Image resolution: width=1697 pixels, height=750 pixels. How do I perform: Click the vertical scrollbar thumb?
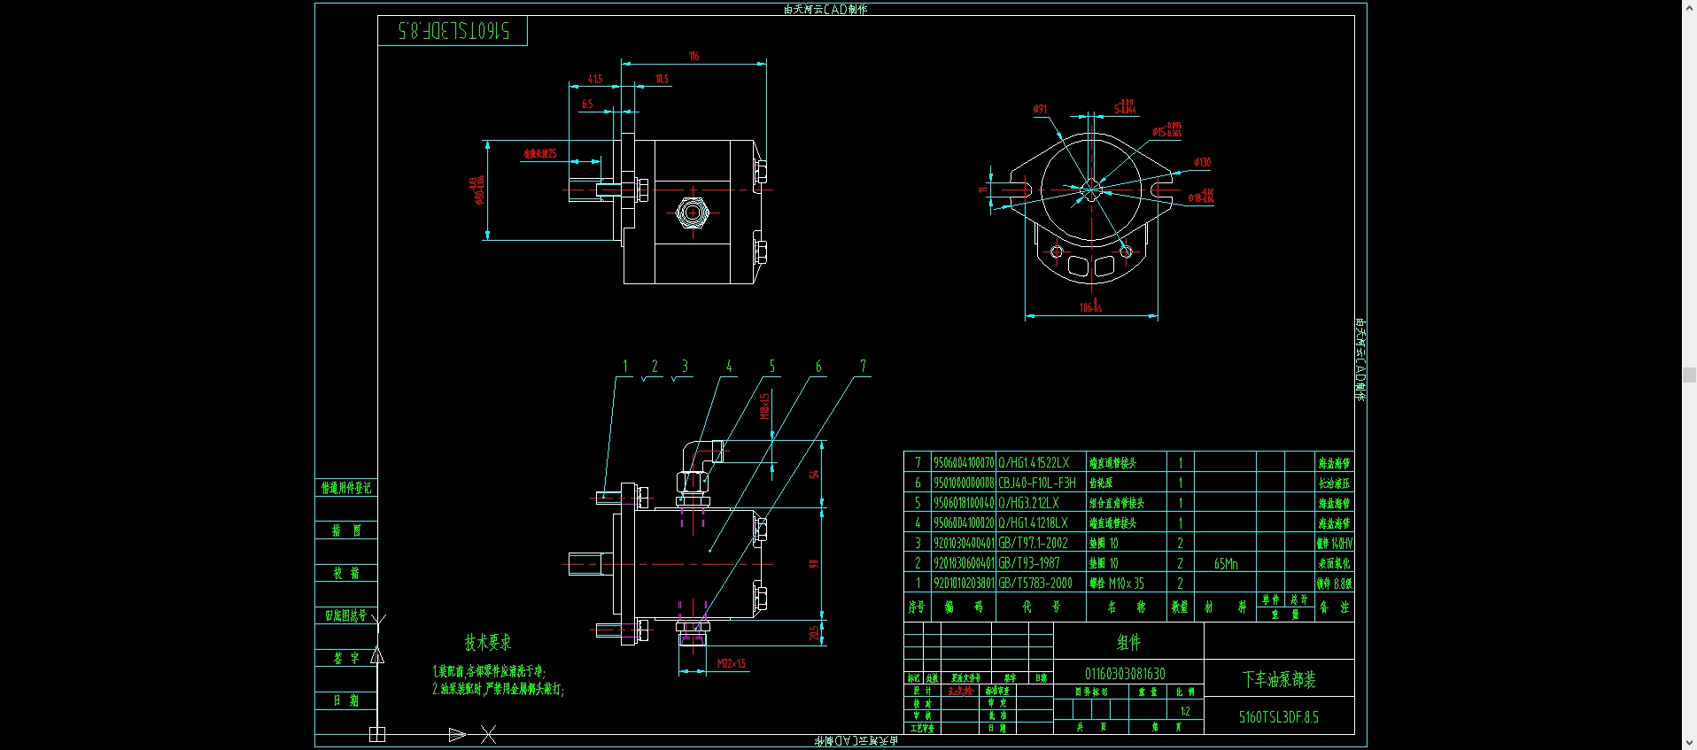tap(1689, 375)
